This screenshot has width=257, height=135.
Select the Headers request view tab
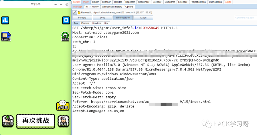tap(97, 23)
